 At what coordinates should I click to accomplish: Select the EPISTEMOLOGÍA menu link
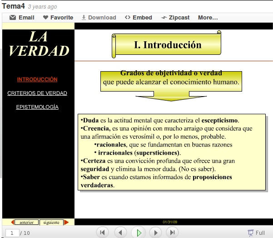pos(37,107)
